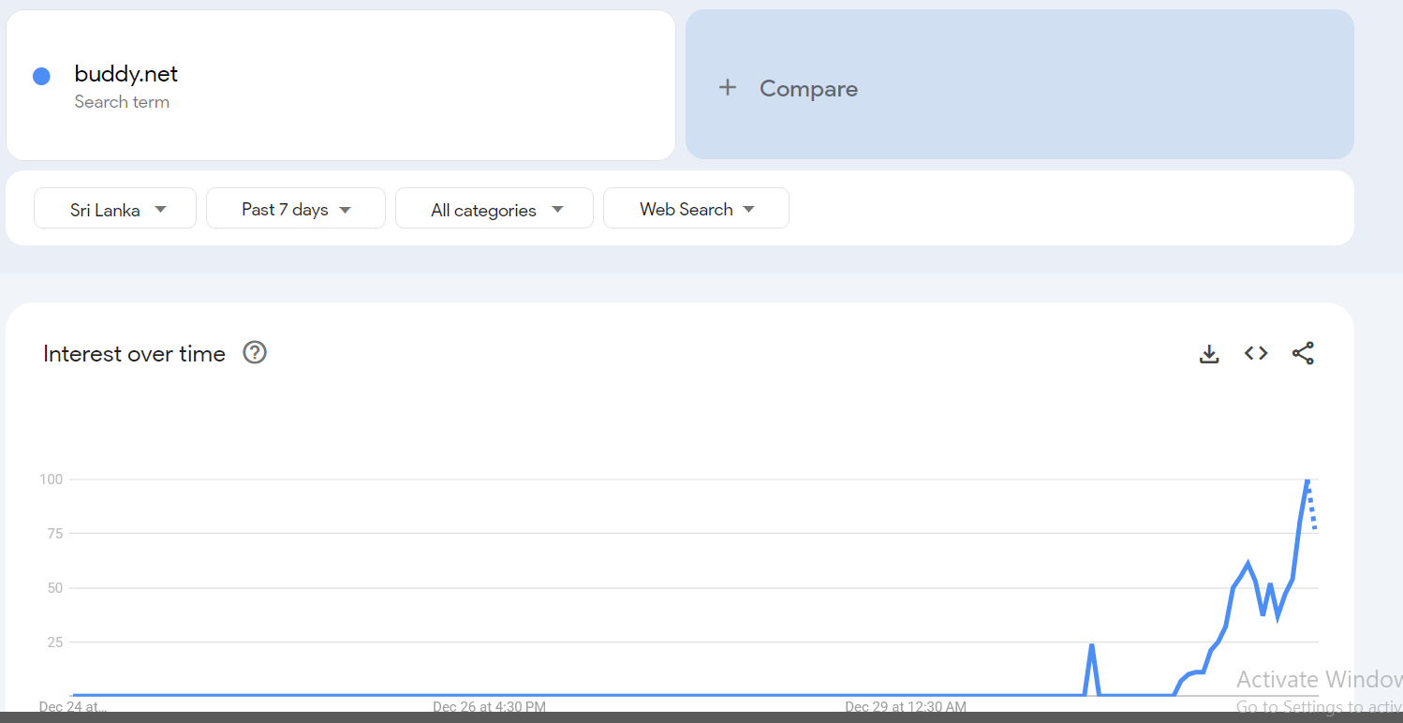Viewport: 1403px width, 723px height.
Task: Open the Interest over time help tooltip
Action: click(255, 353)
